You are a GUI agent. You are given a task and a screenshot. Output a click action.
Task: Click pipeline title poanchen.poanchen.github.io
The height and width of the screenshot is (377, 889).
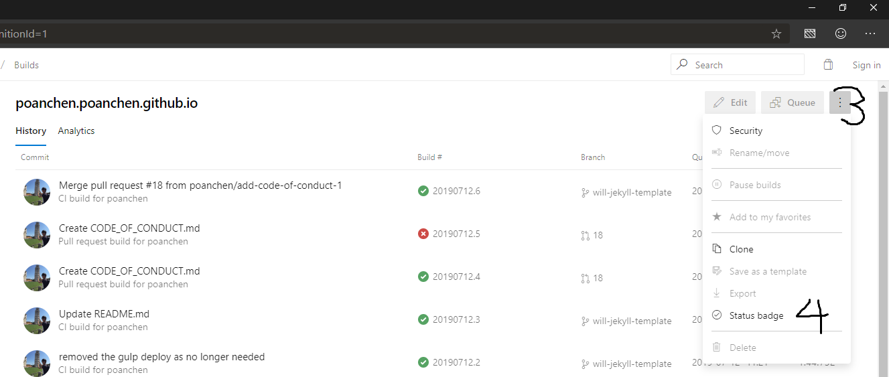[x=107, y=103]
